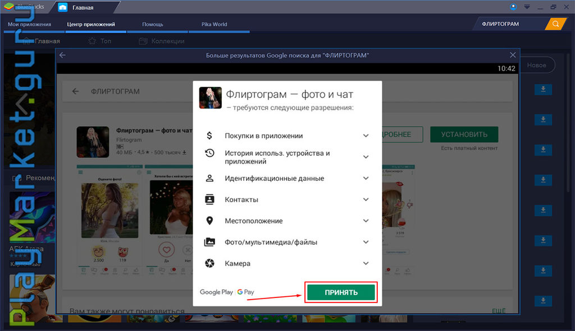Click the Флиртограм app icon in listing
The width and height of the screenshot is (575, 331).
[x=93, y=142]
